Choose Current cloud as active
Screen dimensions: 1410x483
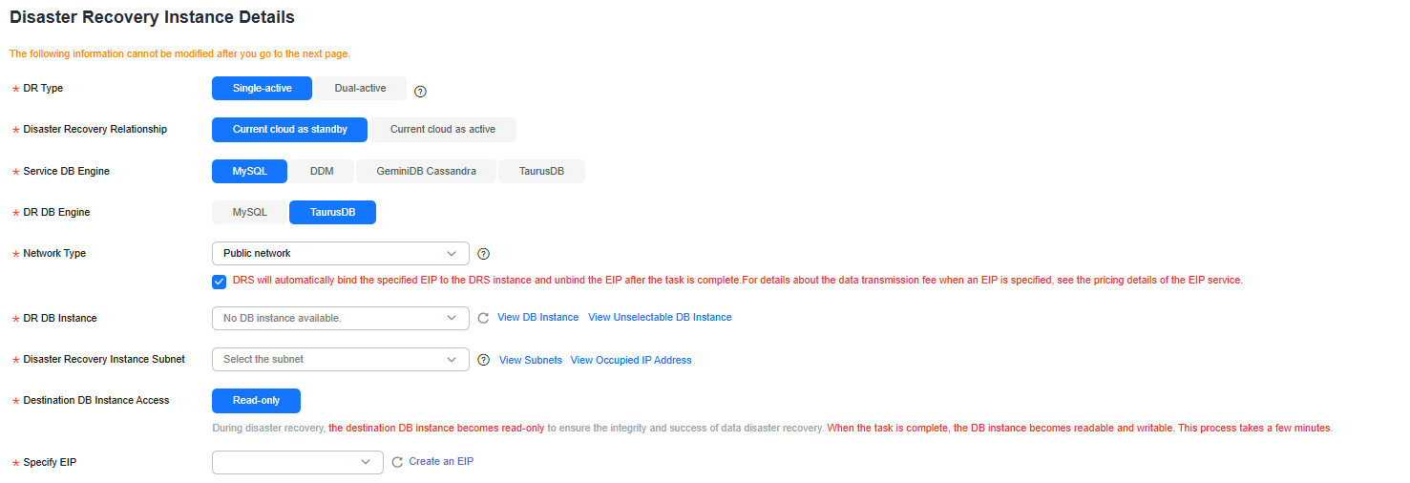tap(443, 130)
